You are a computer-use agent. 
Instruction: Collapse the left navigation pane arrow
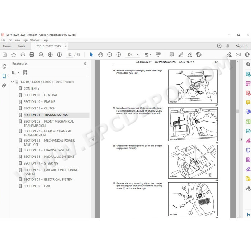93,139
